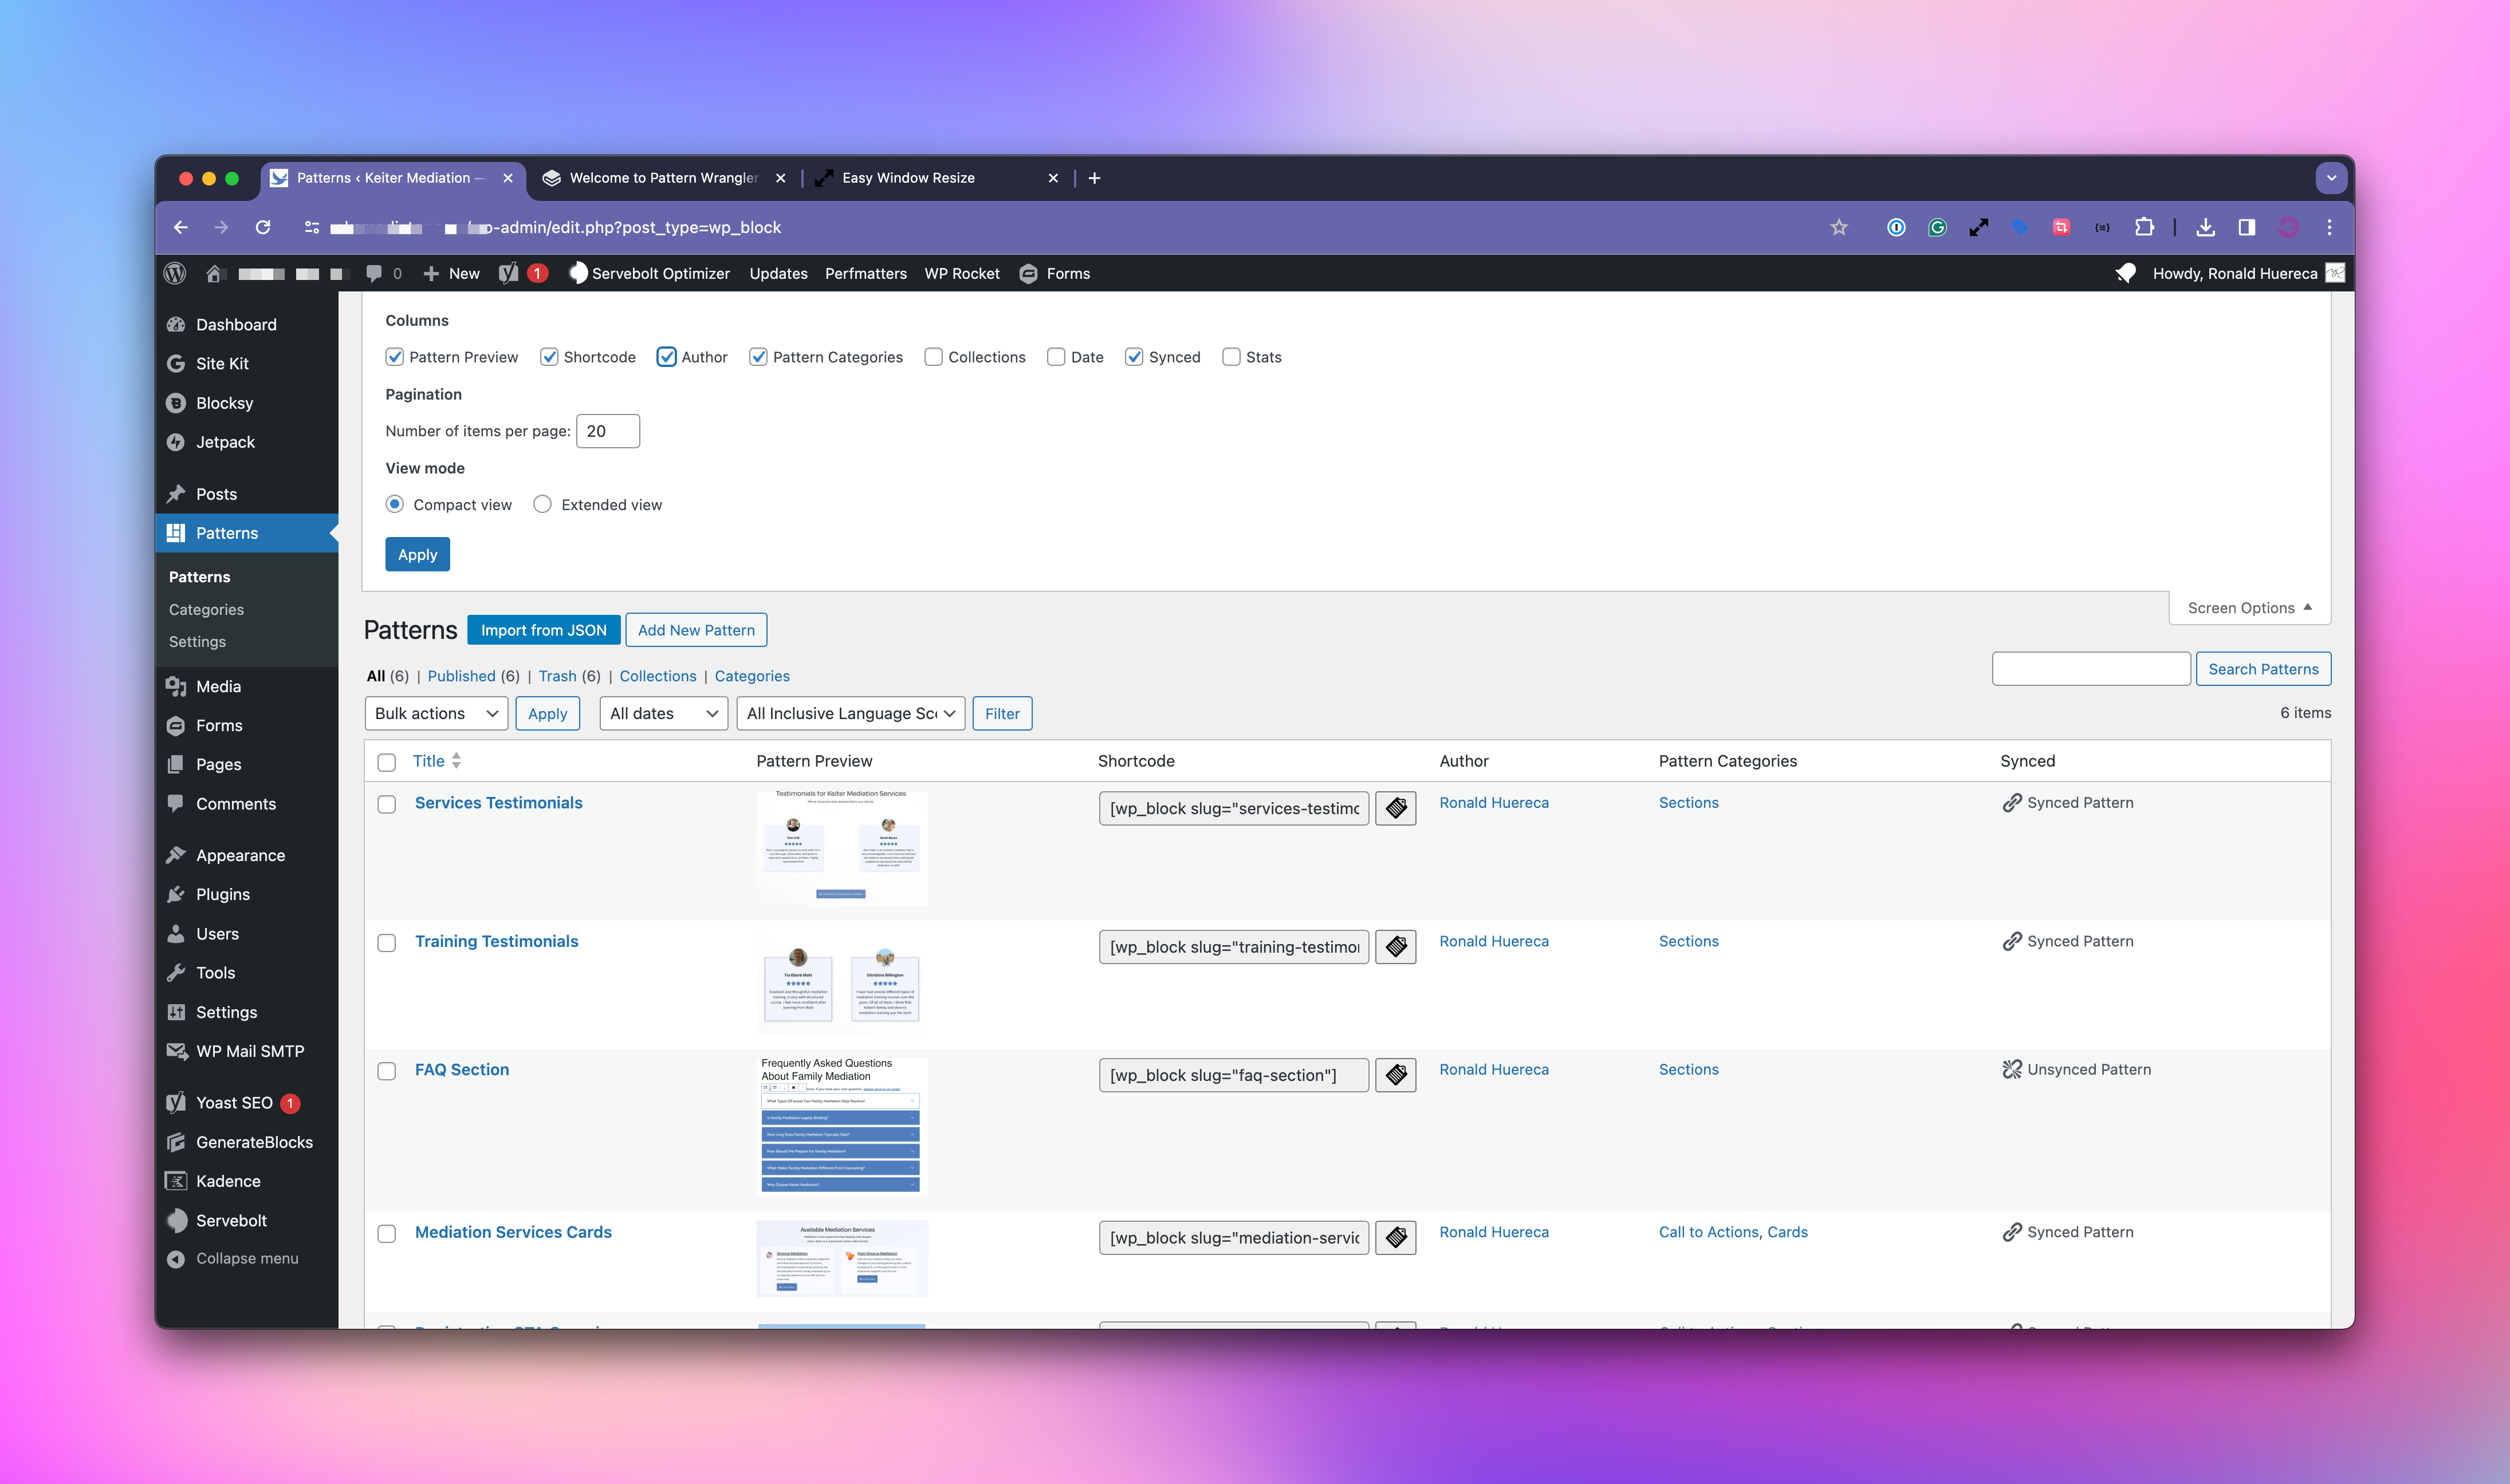Open the Yoast icon in admin bar
Screen dimensions: 2510x1484
(x=508, y=273)
